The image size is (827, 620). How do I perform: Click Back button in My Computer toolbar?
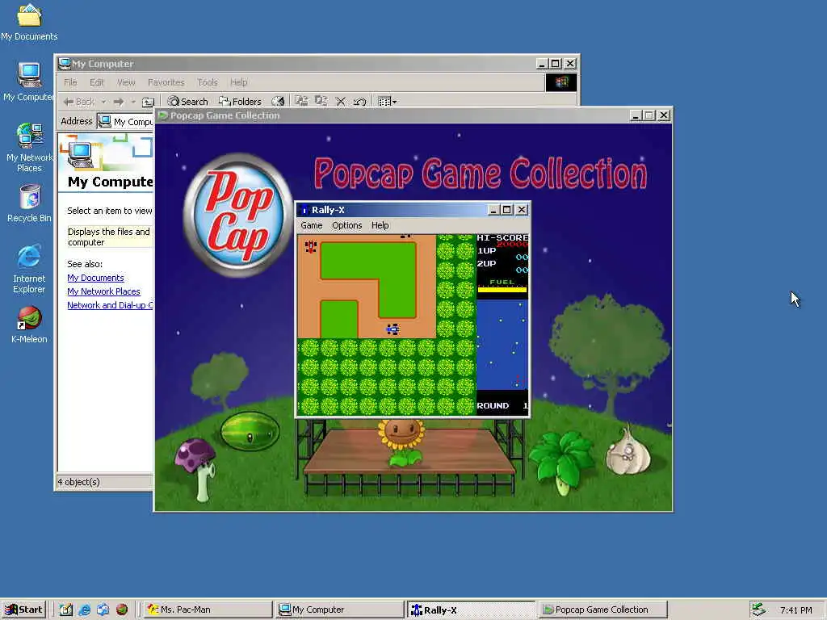click(x=79, y=101)
